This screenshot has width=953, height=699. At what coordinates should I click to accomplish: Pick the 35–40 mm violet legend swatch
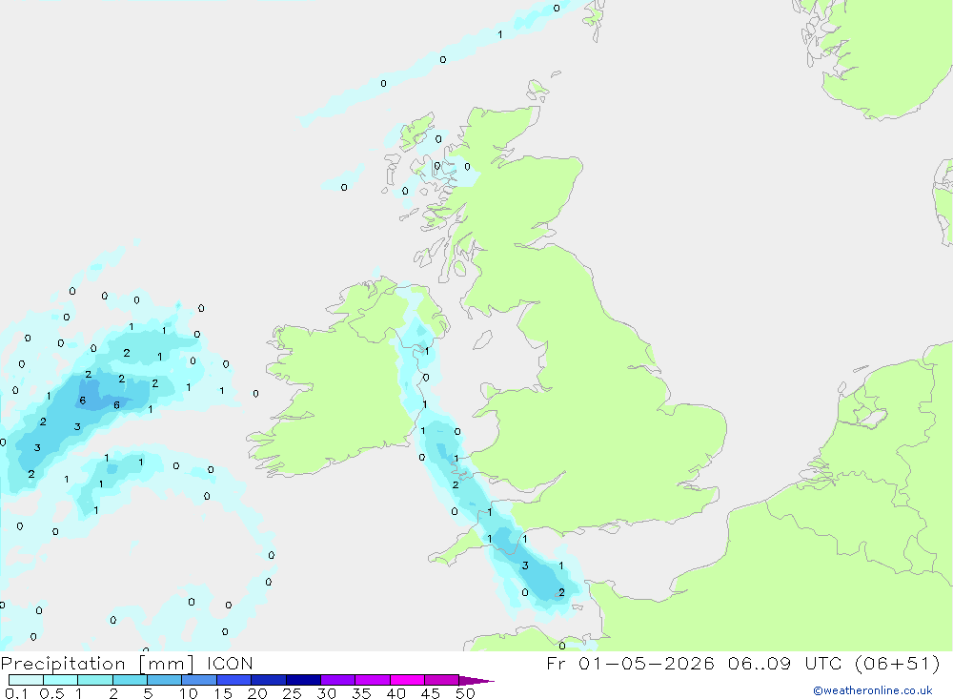pos(373,680)
